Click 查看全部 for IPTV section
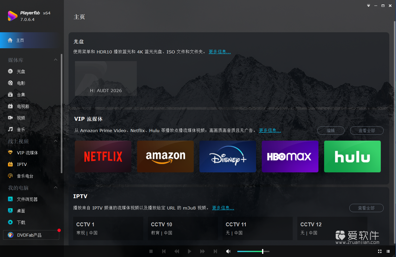This screenshot has height=257, width=396. (x=366, y=208)
